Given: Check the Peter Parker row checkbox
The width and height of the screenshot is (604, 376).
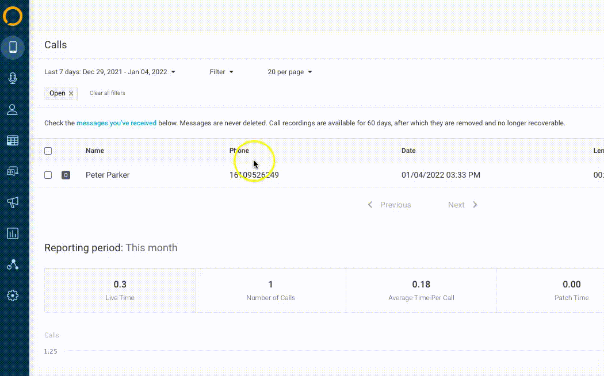Looking at the screenshot, I should pyautogui.click(x=48, y=175).
